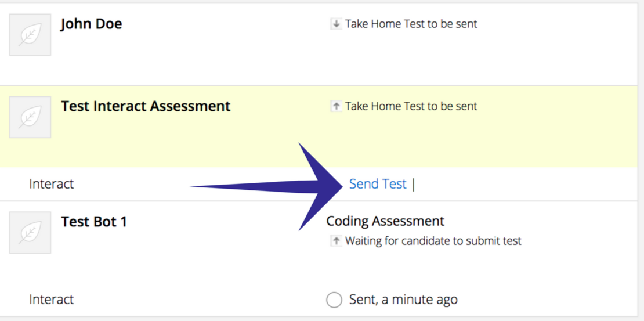Open the Test Bot 1 candidate name
644x321 pixels.
pos(94,222)
